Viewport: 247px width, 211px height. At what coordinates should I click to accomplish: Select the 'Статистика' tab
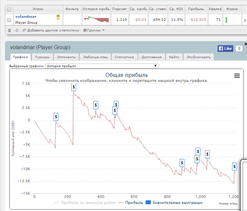tap(124, 57)
